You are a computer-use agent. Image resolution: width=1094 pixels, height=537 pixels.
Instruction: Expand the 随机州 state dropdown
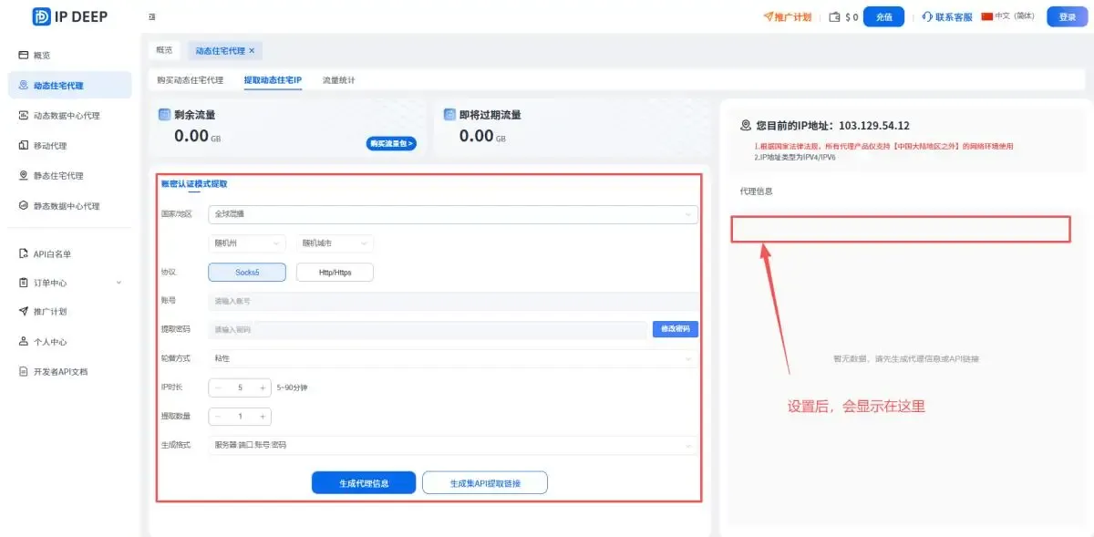click(246, 243)
